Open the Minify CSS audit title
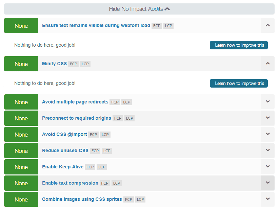 click(55, 64)
